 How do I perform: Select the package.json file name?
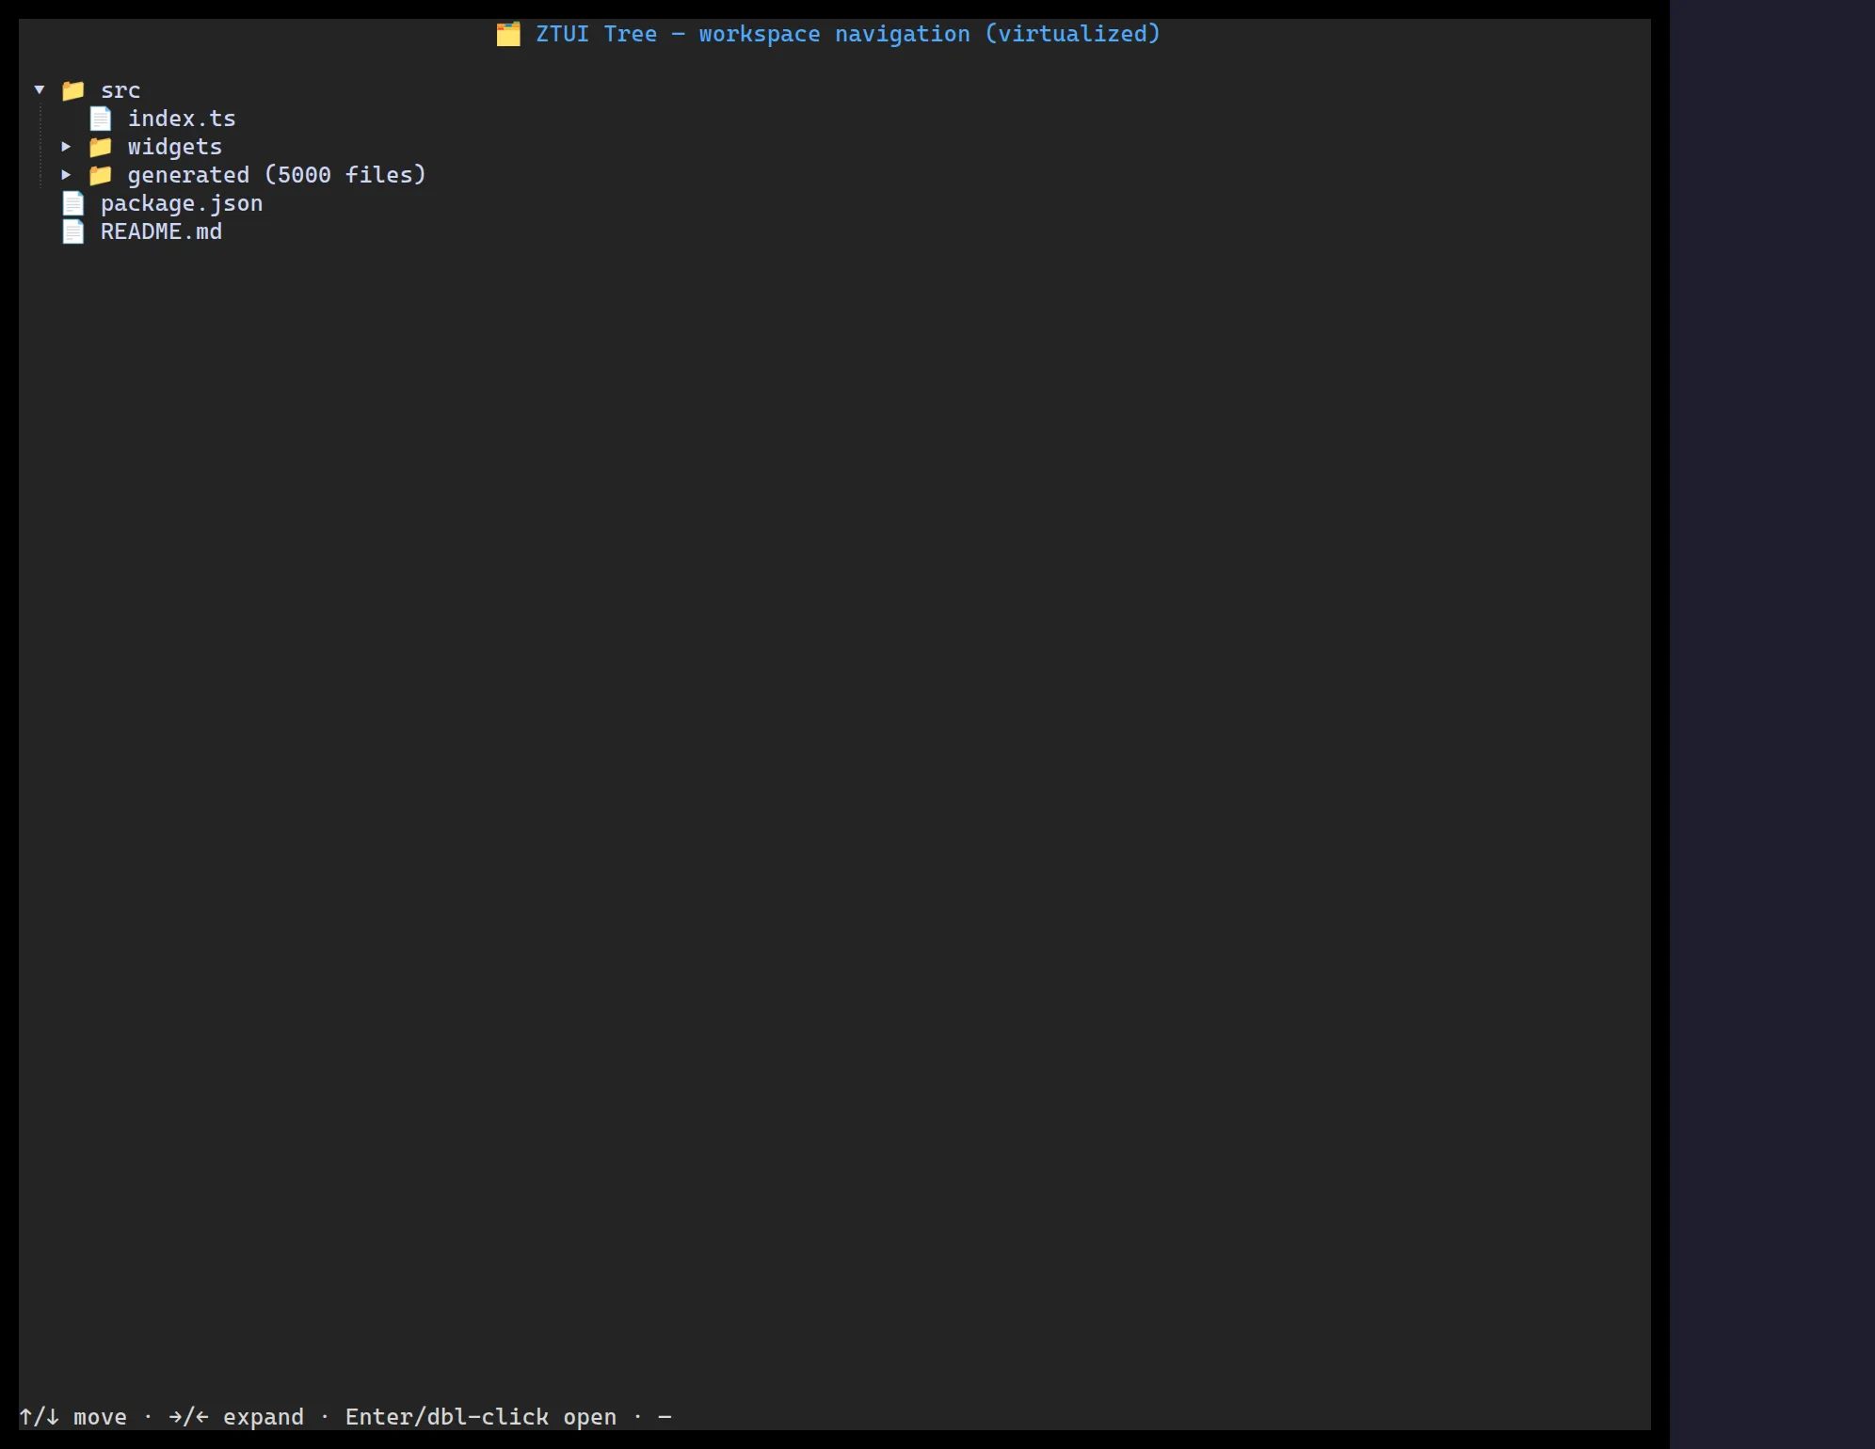pos(182,203)
